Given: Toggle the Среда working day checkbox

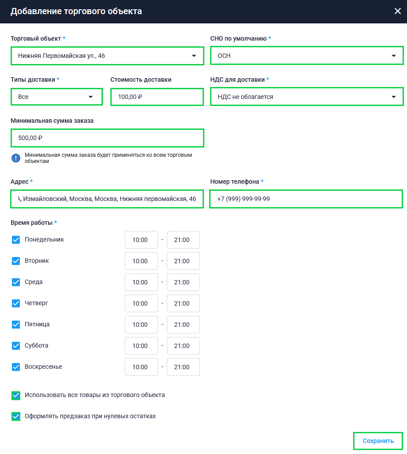Looking at the screenshot, I should [16, 282].
